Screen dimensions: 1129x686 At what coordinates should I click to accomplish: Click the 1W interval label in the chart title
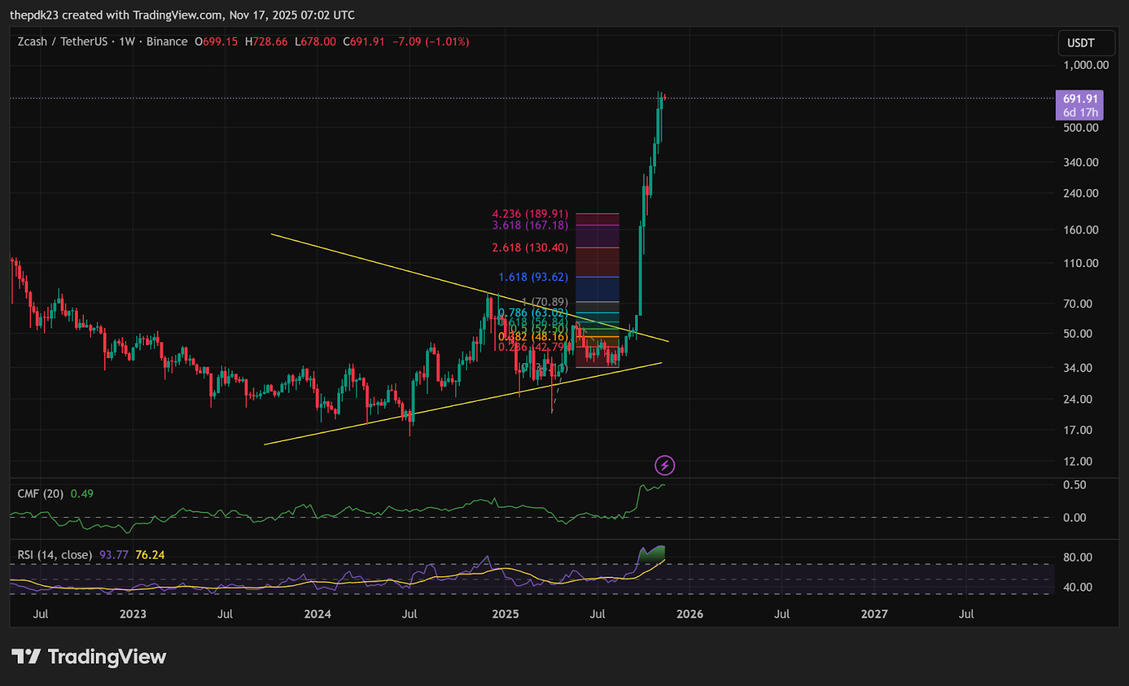click(127, 42)
